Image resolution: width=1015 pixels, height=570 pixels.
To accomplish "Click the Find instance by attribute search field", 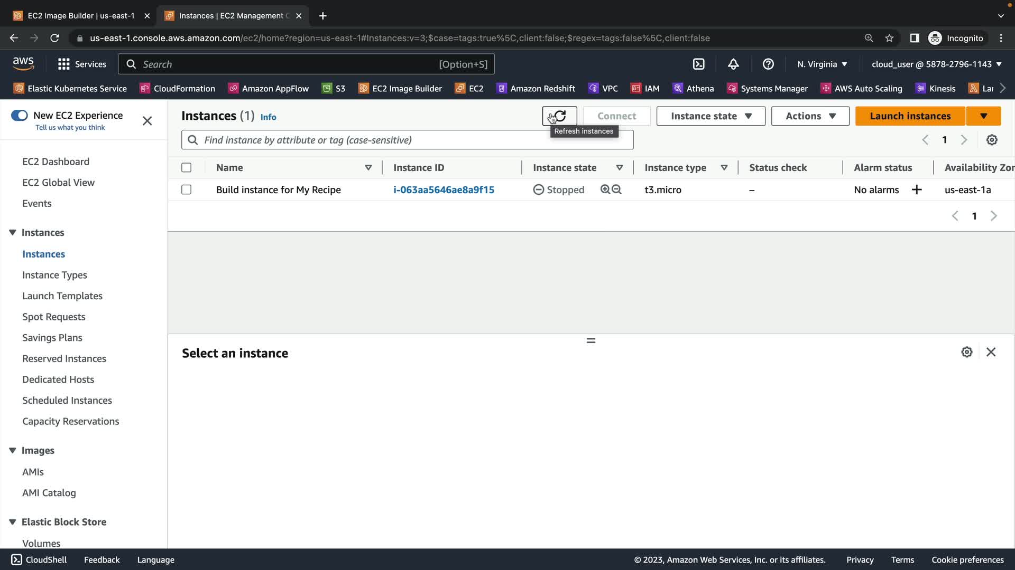I will pyautogui.click(x=407, y=140).
